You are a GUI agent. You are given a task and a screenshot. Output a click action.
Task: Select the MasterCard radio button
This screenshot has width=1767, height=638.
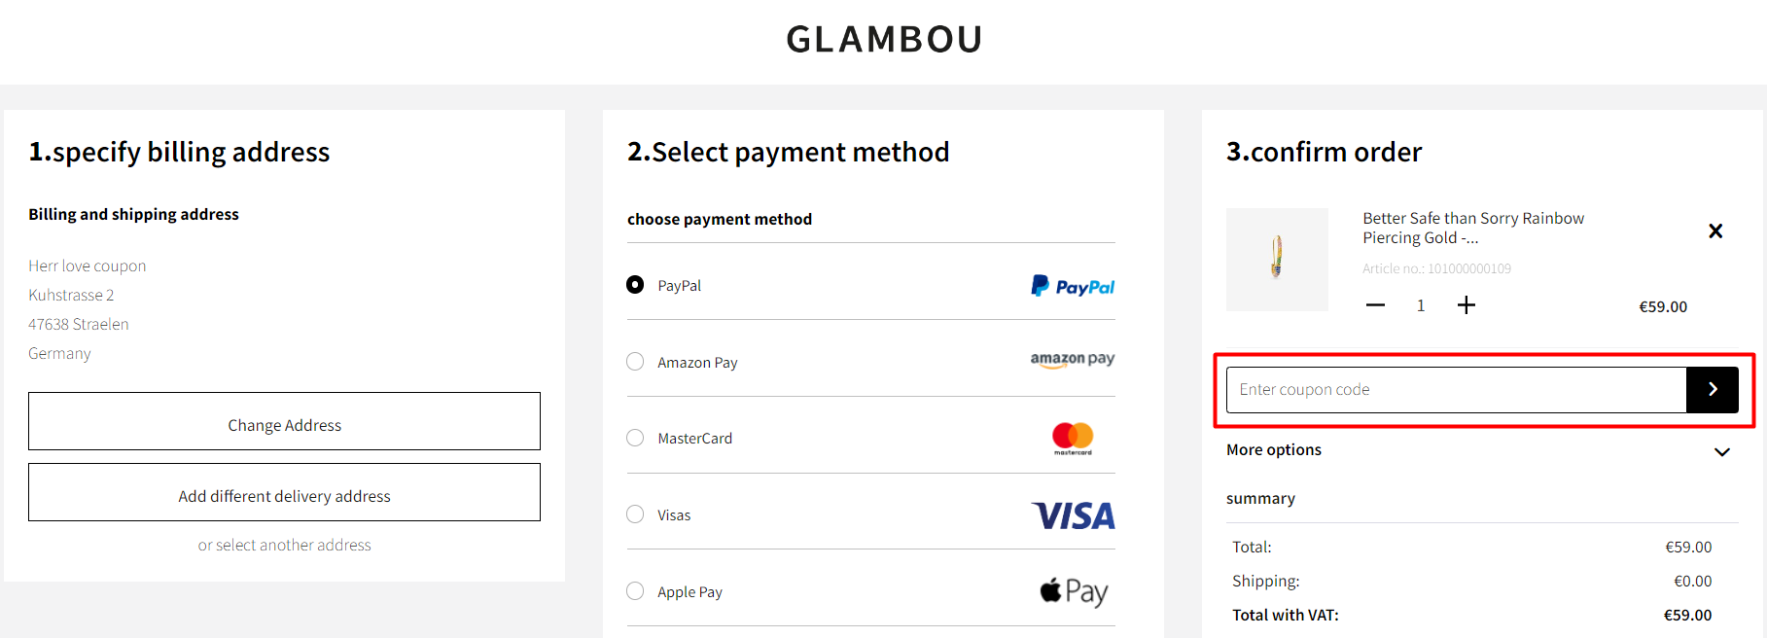click(635, 438)
